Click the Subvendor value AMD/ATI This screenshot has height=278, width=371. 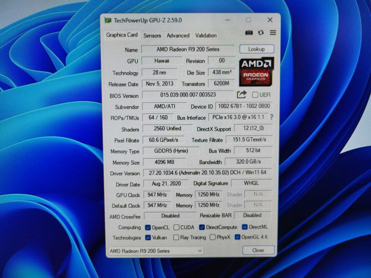tap(165, 107)
